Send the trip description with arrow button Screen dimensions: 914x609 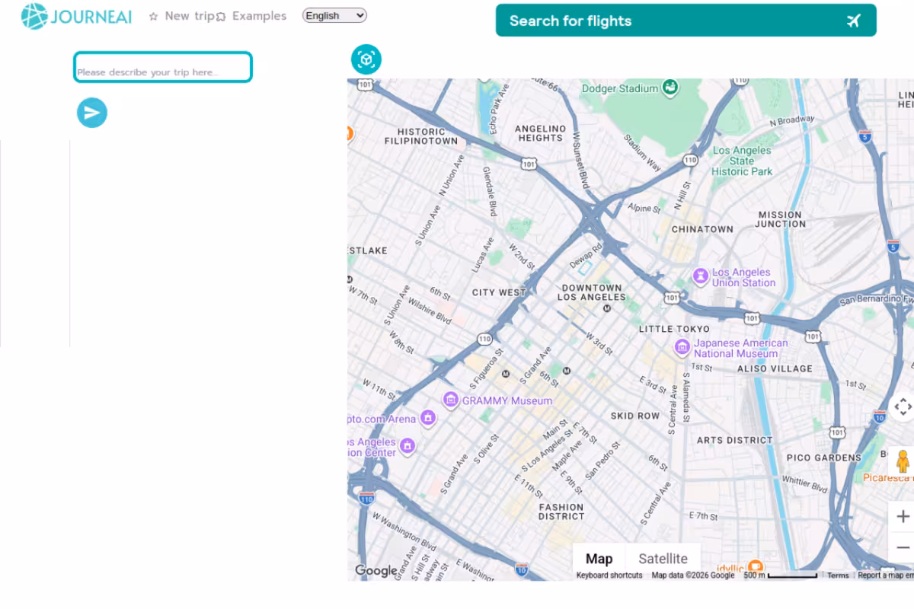pos(92,113)
